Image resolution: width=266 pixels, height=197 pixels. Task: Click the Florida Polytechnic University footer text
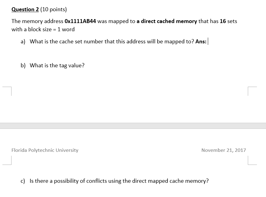45,150
